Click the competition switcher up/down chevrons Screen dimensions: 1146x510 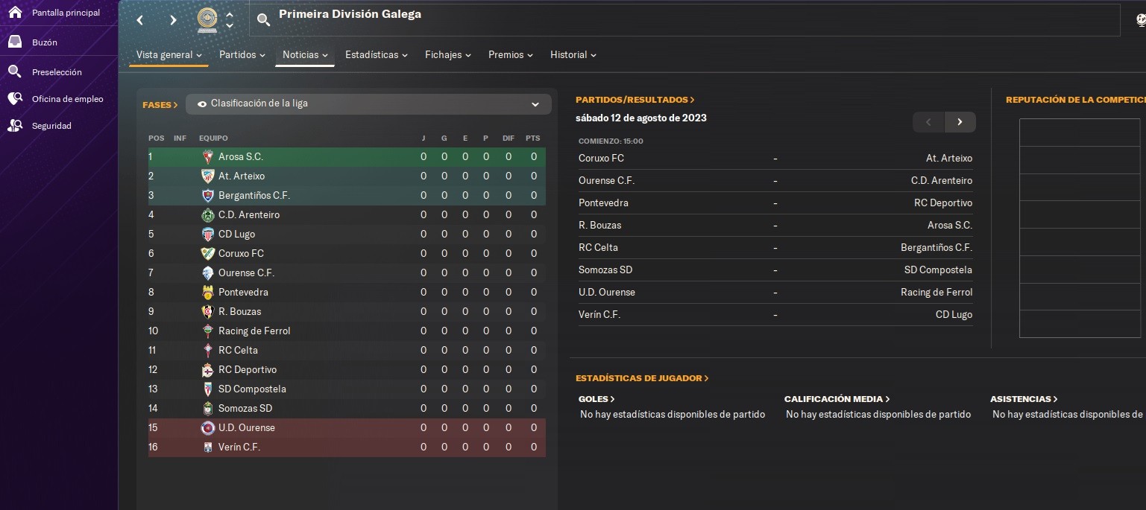pos(230,20)
